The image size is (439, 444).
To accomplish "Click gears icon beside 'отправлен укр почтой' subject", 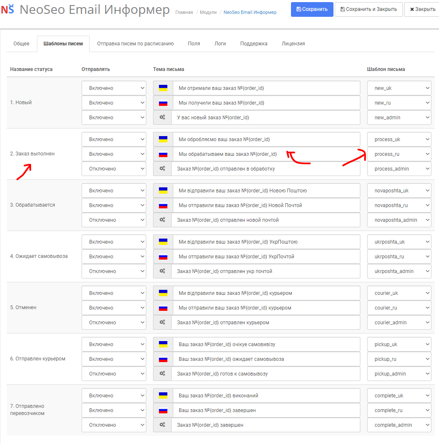I will 162,271.
